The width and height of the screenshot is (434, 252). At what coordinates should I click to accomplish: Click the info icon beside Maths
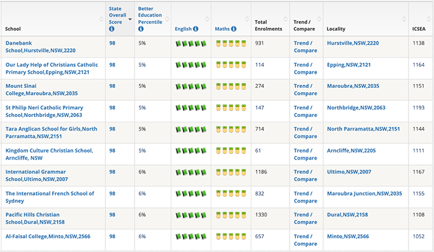(x=234, y=28)
